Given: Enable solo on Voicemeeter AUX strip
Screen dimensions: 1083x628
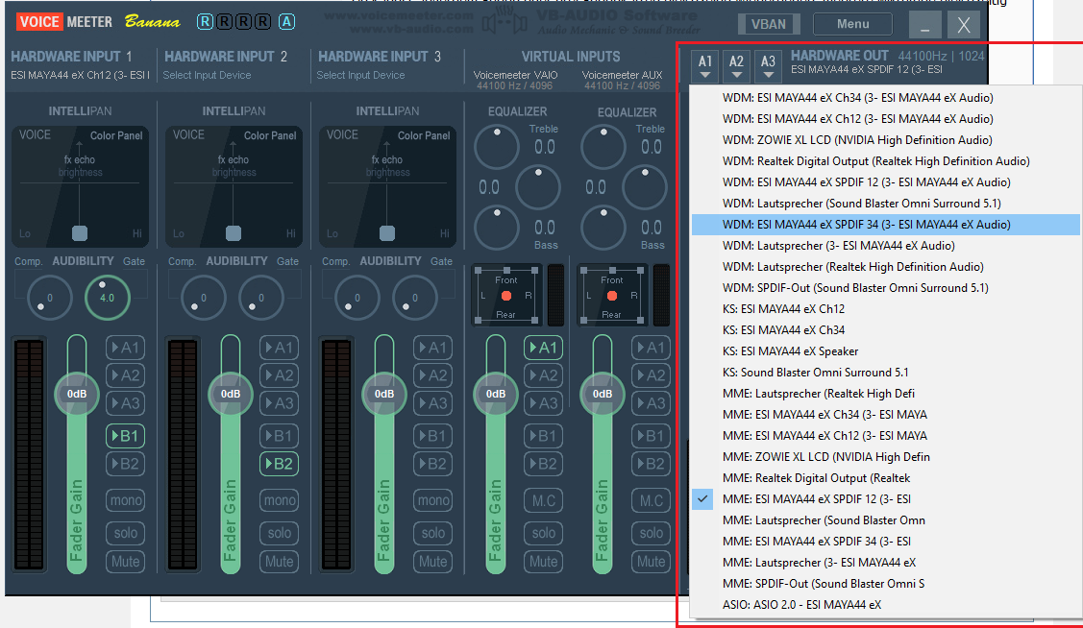Looking at the screenshot, I should point(651,533).
